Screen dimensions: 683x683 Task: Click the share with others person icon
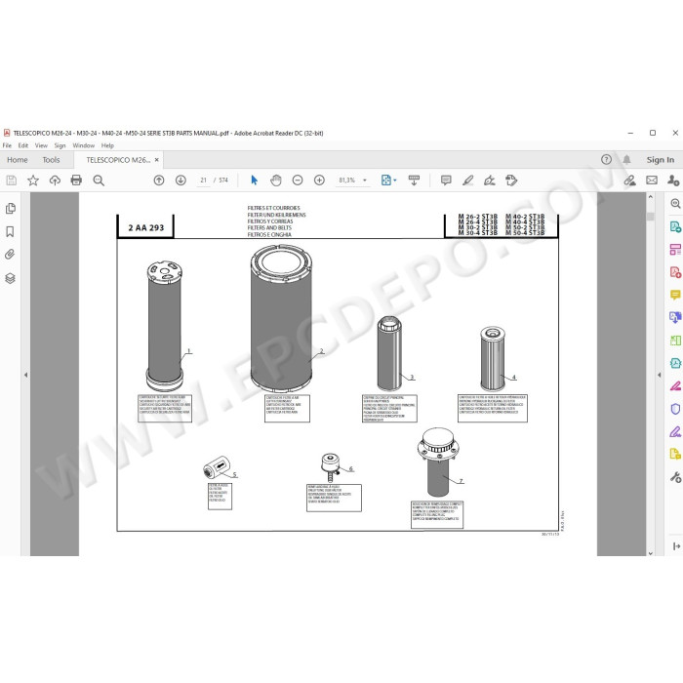(x=673, y=181)
